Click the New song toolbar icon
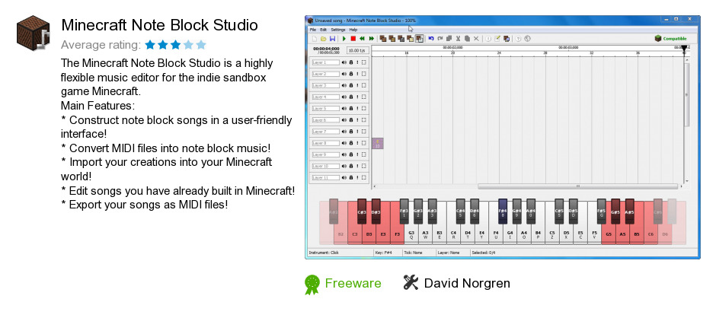Image resolution: width=716 pixels, height=318 pixels. tap(315, 39)
